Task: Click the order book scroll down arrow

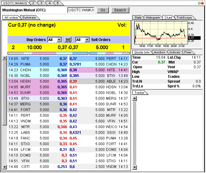Action: point(5,167)
